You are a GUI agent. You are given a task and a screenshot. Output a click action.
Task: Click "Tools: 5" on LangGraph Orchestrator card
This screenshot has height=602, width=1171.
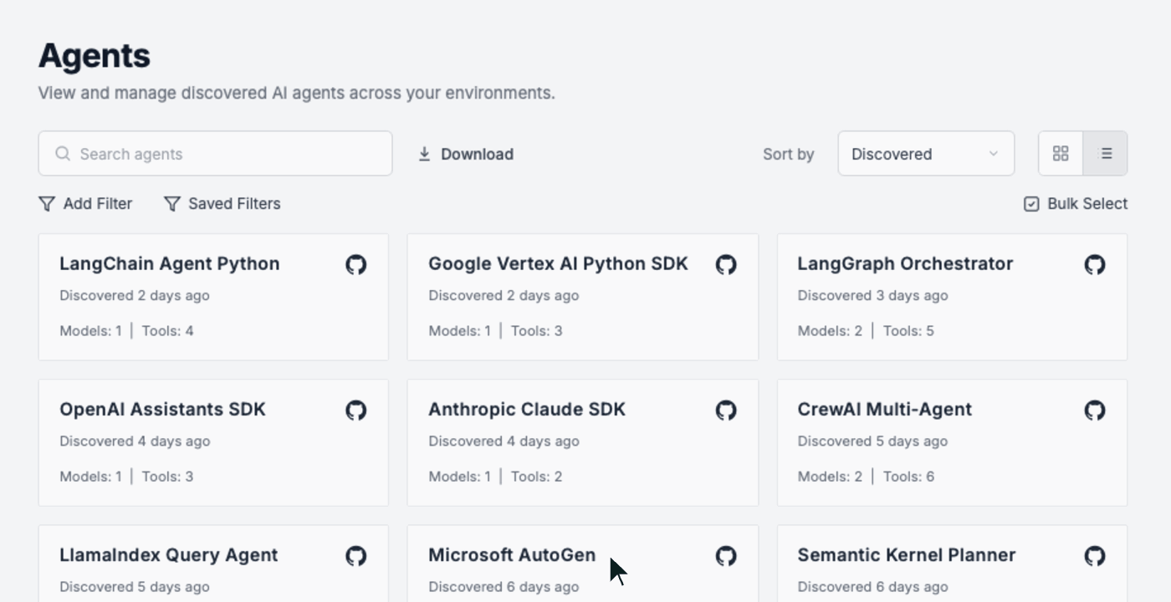click(908, 331)
